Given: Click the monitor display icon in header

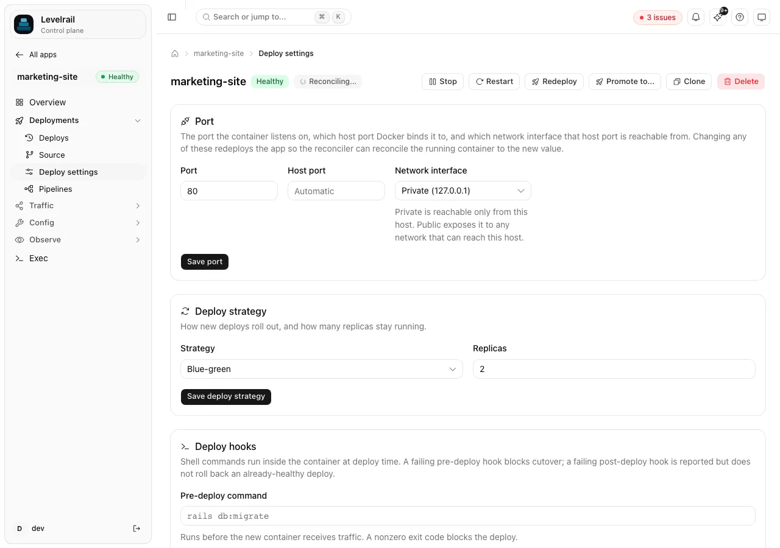Looking at the screenshot, I should coord(762,17).
